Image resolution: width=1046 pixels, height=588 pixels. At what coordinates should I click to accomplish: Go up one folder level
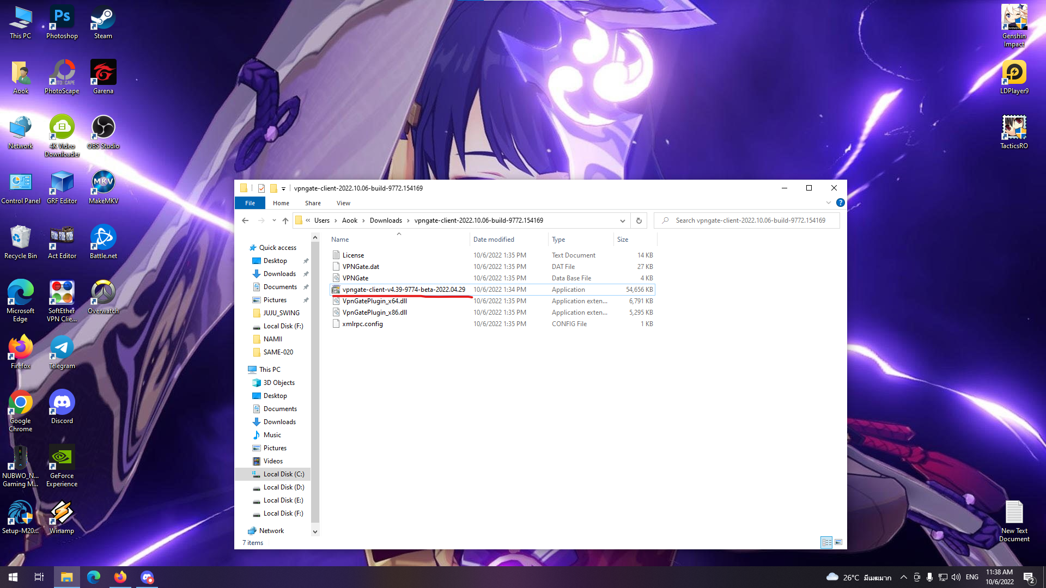tap(285, 220)
